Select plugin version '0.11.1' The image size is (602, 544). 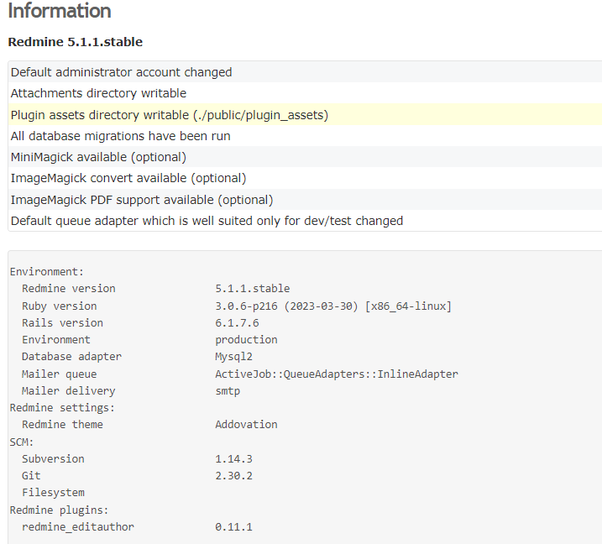pos(233,526)
